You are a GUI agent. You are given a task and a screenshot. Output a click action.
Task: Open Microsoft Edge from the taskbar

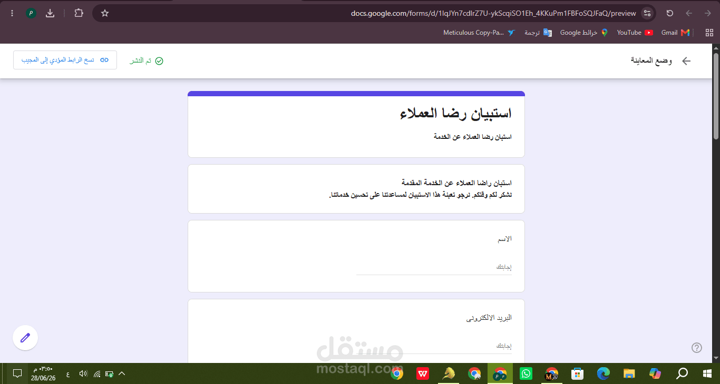pyautogui.click(x=603, y=373)
